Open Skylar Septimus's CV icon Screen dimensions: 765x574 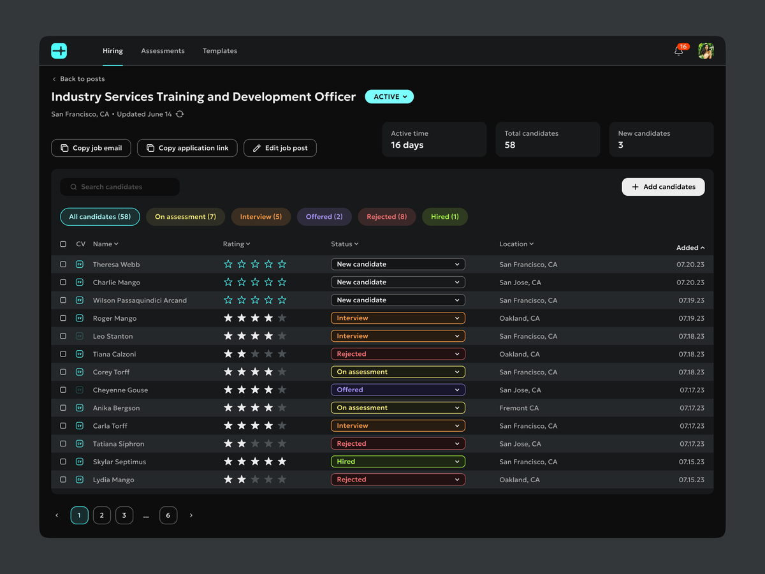80,462
